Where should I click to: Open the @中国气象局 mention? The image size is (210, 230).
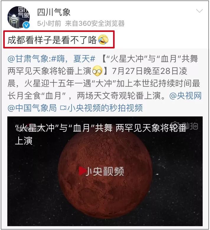pos(32,108)
